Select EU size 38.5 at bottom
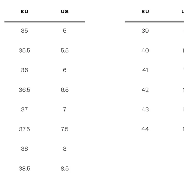Screen dimensions: 184x184 pyautogui.click(x=24, y=169)
